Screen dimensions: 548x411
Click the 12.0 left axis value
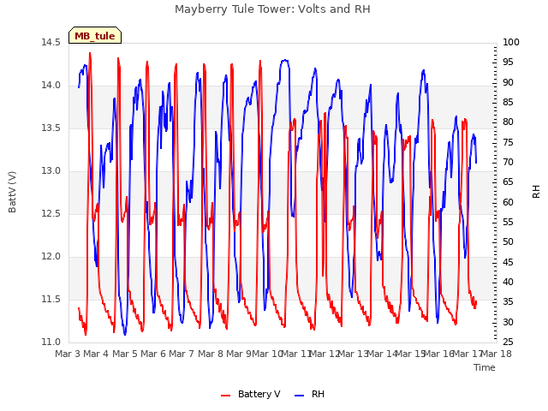pyautogui.click(x=51, y=257)
